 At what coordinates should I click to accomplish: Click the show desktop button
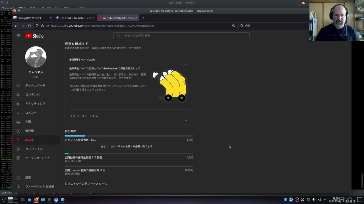(x=360, y=199)
